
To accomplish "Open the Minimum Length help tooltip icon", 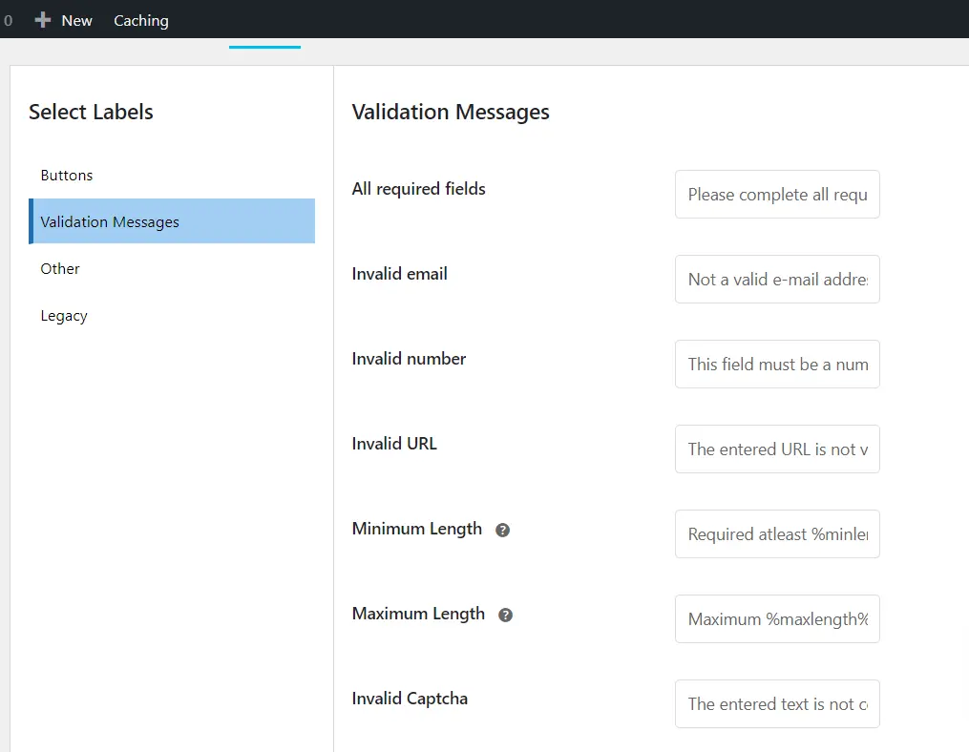I will click(x=503, y=530).
